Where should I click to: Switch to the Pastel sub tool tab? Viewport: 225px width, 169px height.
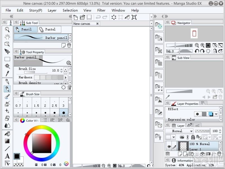[49, 29]
